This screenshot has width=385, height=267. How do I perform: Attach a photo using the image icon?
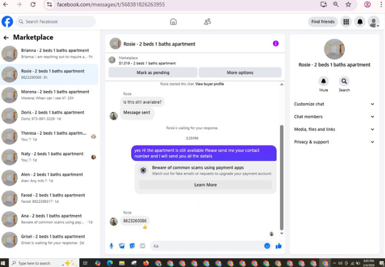click(x=122, y=246)
